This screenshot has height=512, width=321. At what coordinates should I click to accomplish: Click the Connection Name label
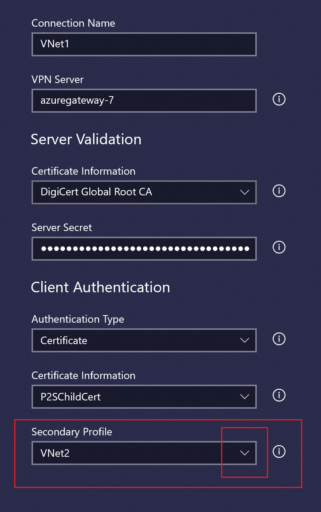[73, 23]
